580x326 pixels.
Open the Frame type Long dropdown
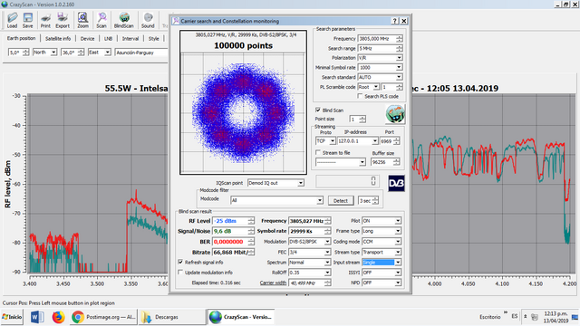[x=398, y=231]
